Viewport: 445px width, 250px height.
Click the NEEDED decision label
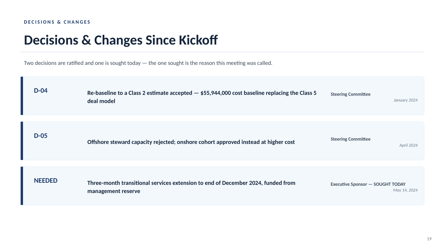pyautogui.click(x=46, y=181)
